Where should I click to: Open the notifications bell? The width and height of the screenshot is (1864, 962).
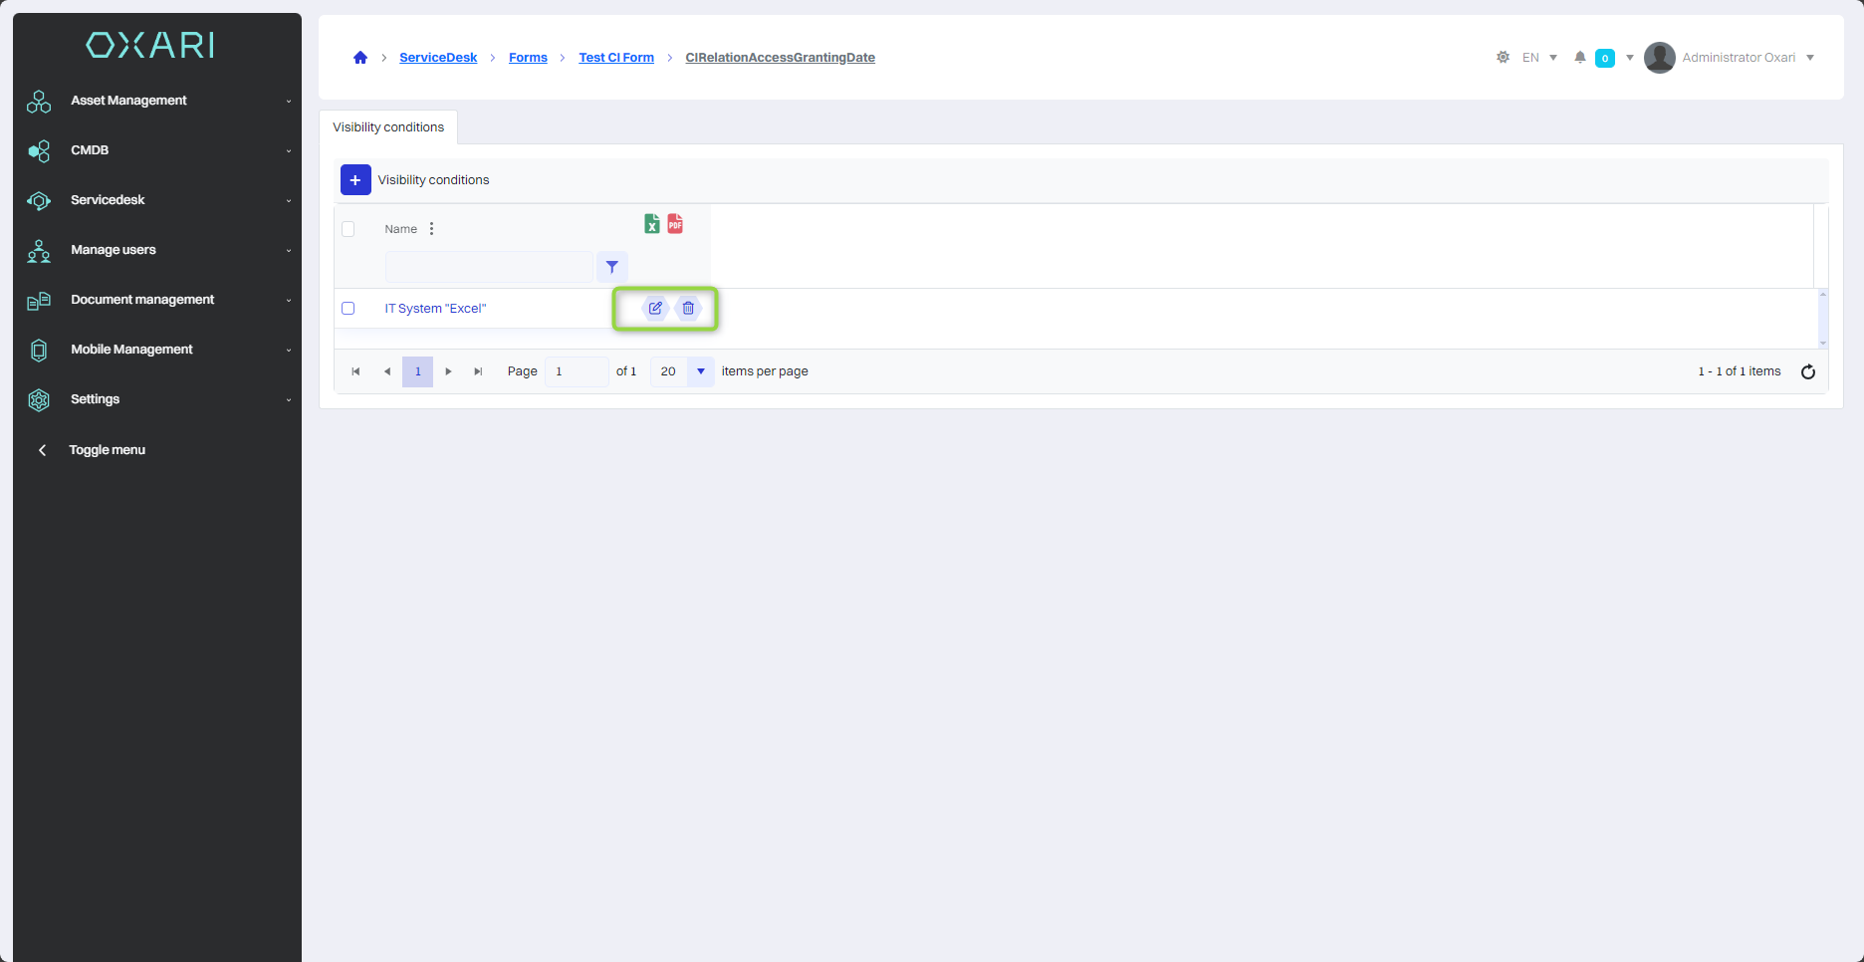pos(1579,58)
